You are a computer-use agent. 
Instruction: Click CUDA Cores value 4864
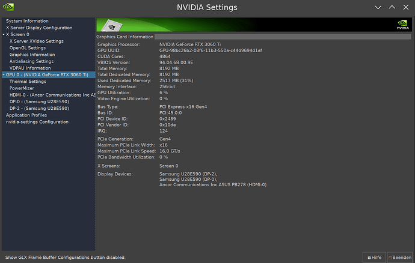[x=165, y=56]
